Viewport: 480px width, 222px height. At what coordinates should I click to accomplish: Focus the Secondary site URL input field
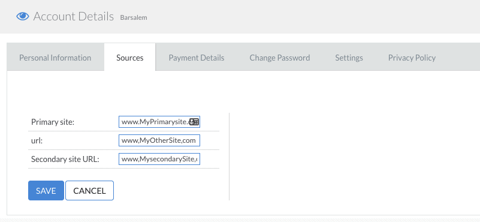[x=159, y=159]
